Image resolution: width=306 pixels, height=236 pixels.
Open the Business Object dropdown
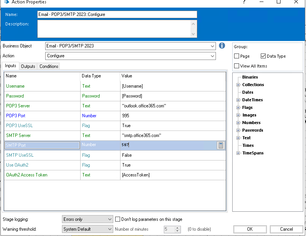pyautogui.click(x=212, y=46)
